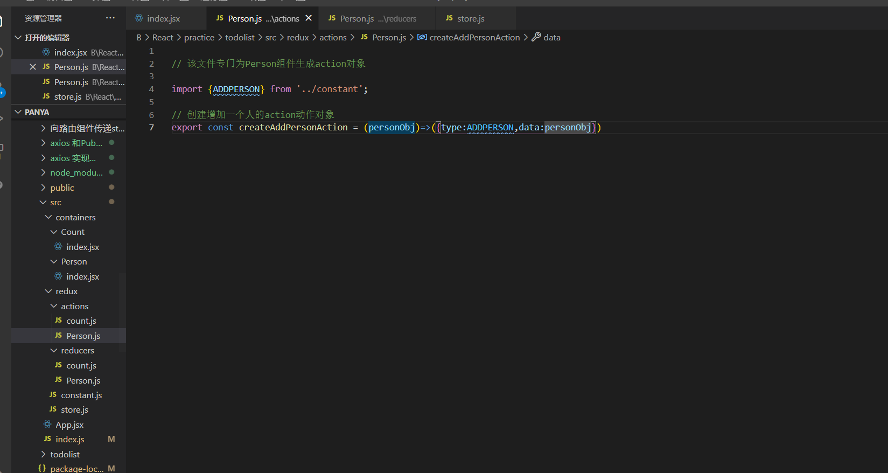Click the comment on line 2

point(269,64)
